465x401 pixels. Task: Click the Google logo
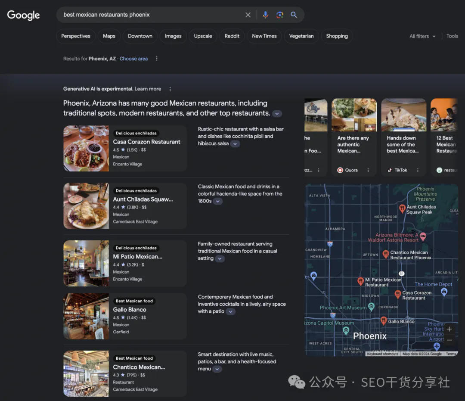(23, 15)
